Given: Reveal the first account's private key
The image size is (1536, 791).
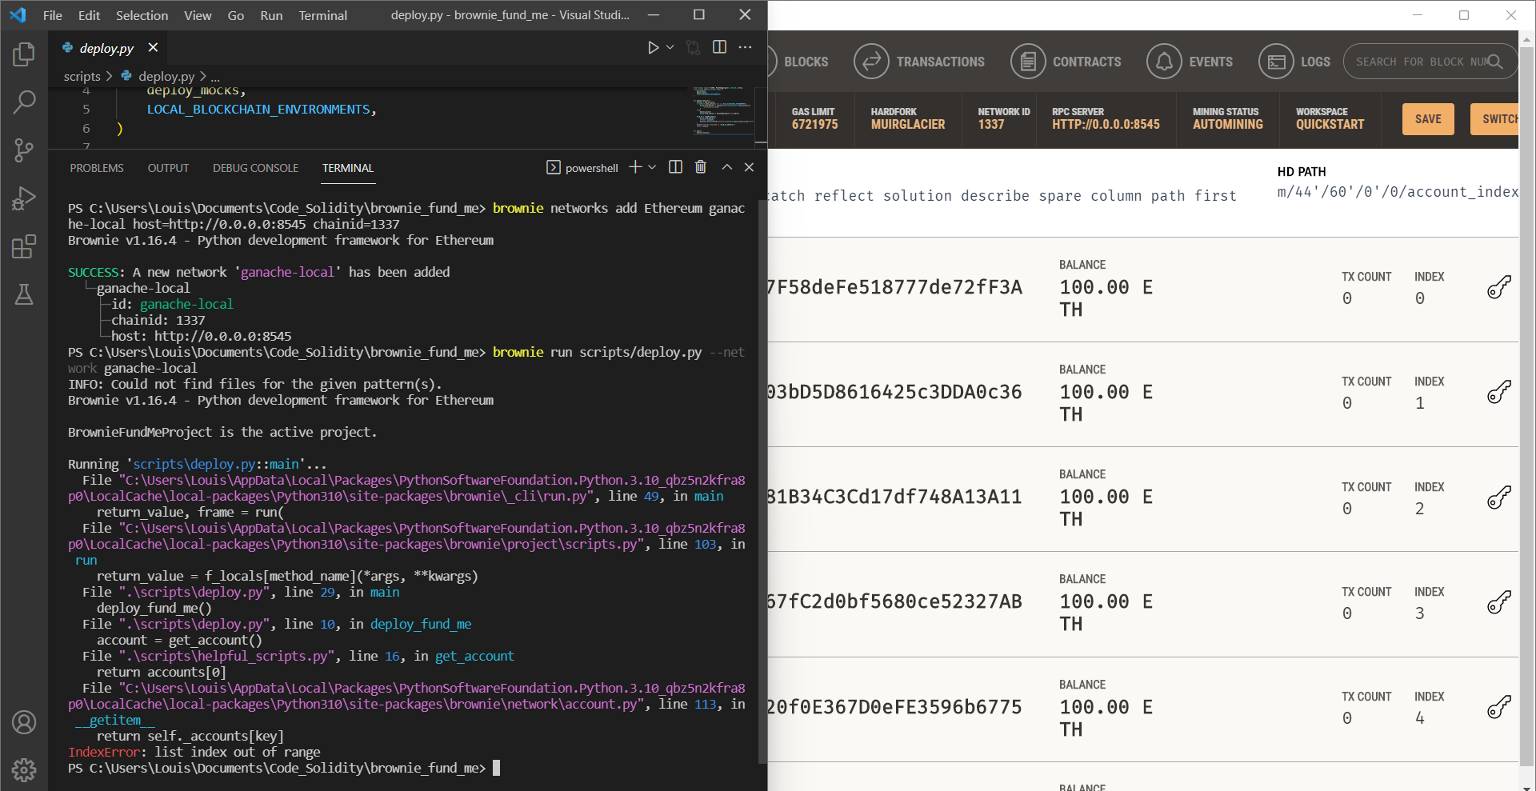Looking at the screenshot, I should 1499,287.
